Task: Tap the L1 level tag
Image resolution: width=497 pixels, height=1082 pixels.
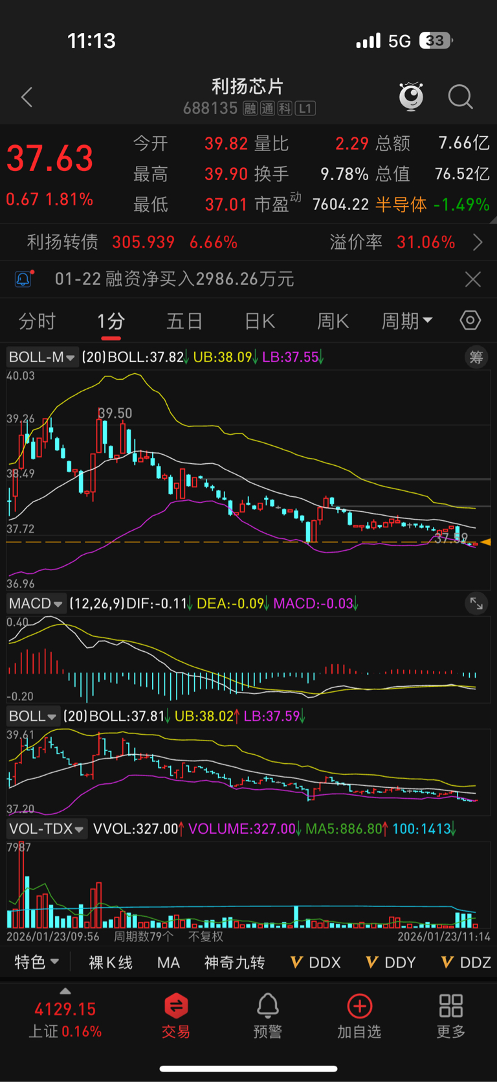Action: coord(305,108)
